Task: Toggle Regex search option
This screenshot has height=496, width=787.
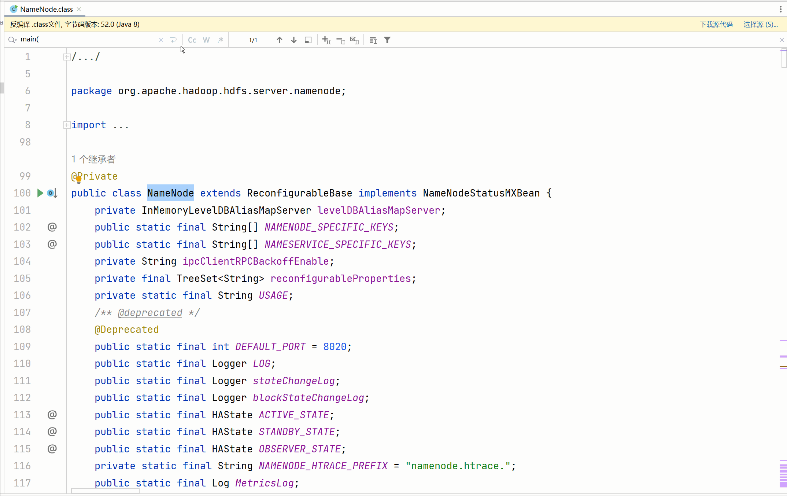Action: click(220, 40)
